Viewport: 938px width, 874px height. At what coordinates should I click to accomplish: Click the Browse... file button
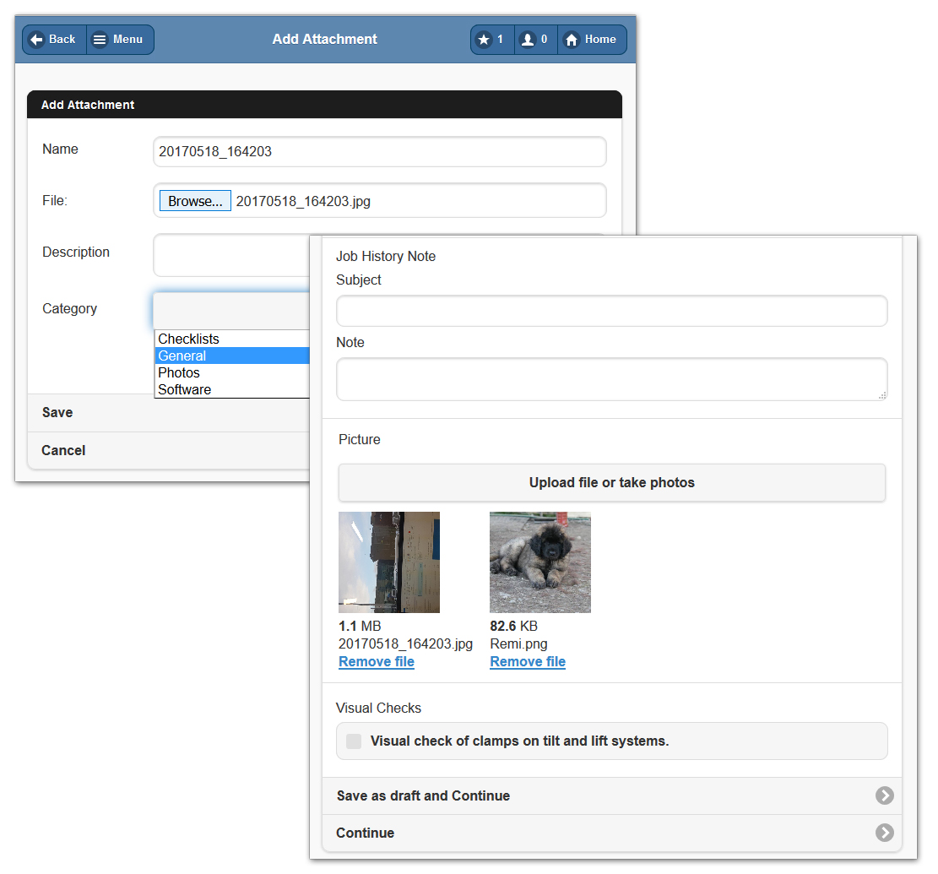[195, 201]
